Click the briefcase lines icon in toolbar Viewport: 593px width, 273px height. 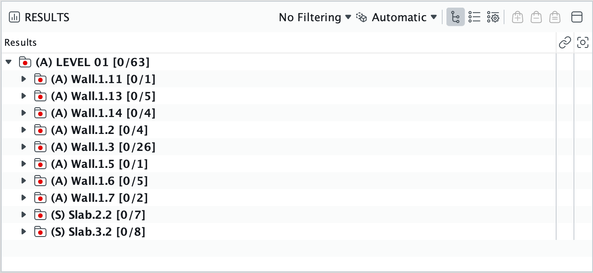555,17
